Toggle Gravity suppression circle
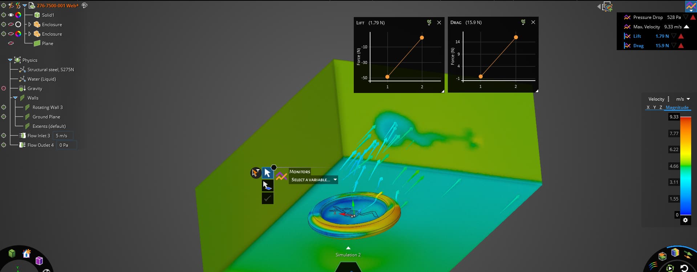The image size is (697, 272). pyautogui.click(x=4, y=88)
